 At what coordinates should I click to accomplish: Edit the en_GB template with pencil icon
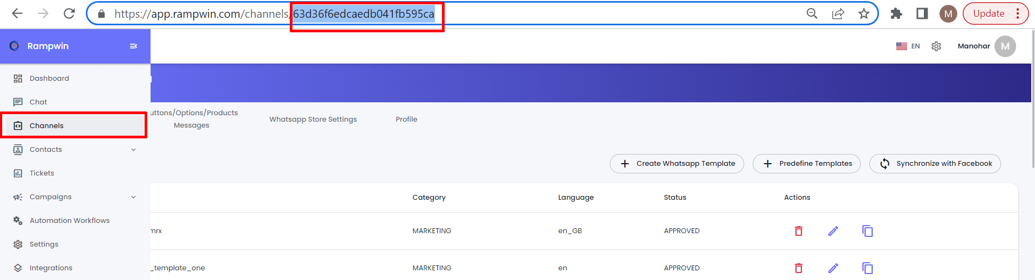point(833,231)
